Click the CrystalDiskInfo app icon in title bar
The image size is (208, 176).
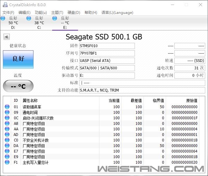tap(5, 5)
